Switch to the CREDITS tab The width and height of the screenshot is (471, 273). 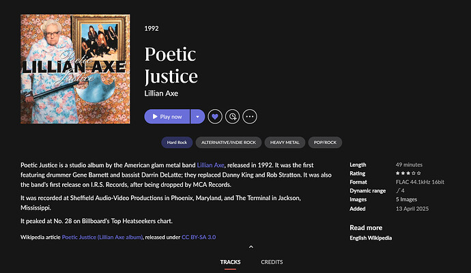coord(272,262)
